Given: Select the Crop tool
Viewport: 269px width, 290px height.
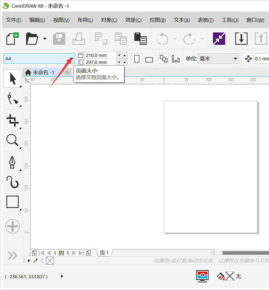Looking at the screenshot, I should click(x=13, y=120).
